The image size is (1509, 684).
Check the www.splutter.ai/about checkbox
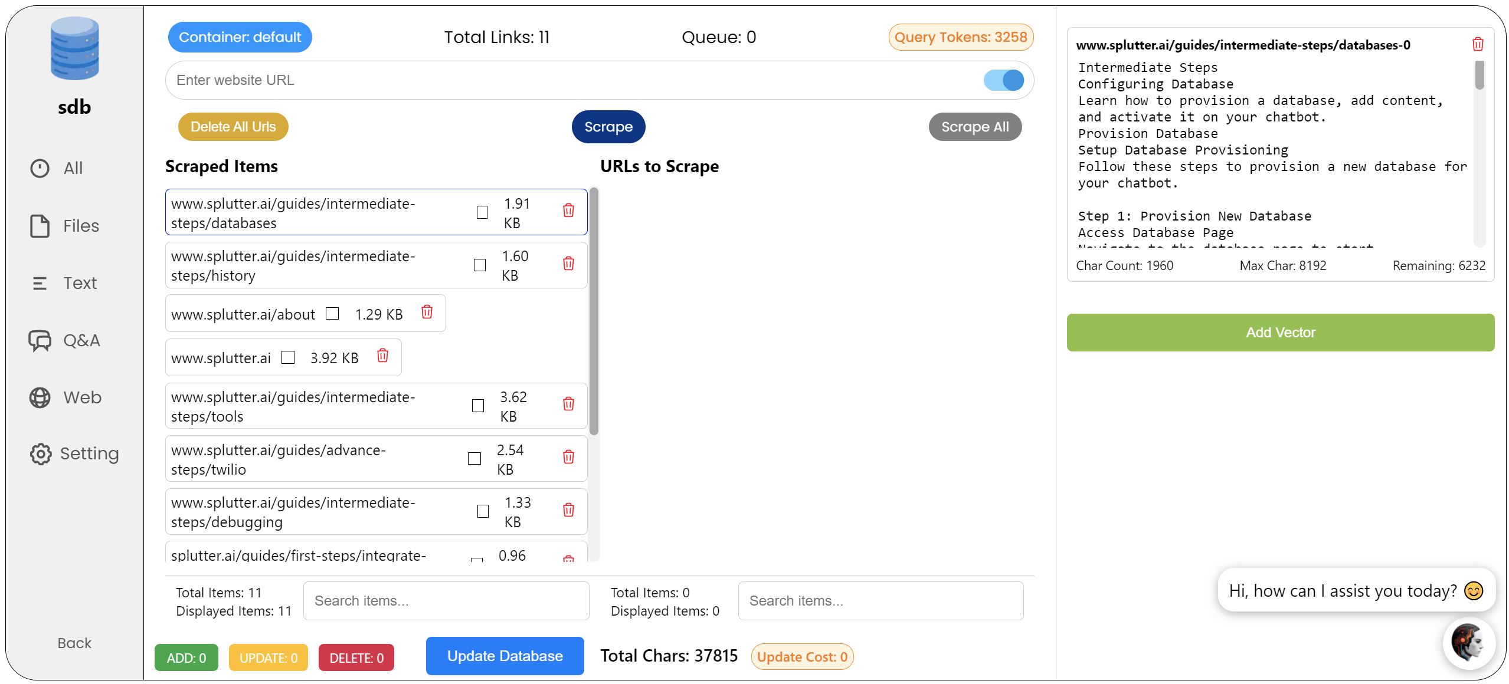tap(332, 313)
